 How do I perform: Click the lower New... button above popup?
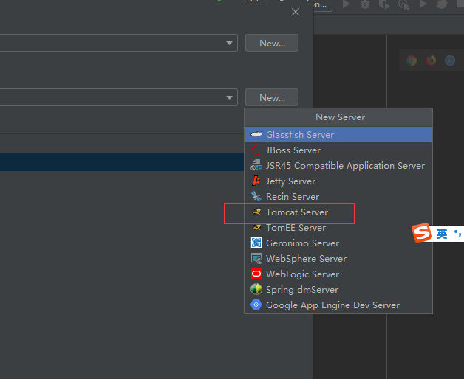pyautogui.click(x=272, y=97)
